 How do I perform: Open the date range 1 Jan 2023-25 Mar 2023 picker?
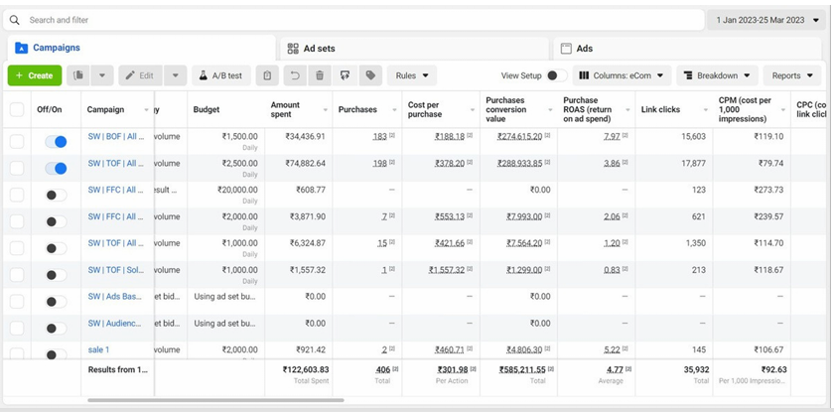click(767, 20)
